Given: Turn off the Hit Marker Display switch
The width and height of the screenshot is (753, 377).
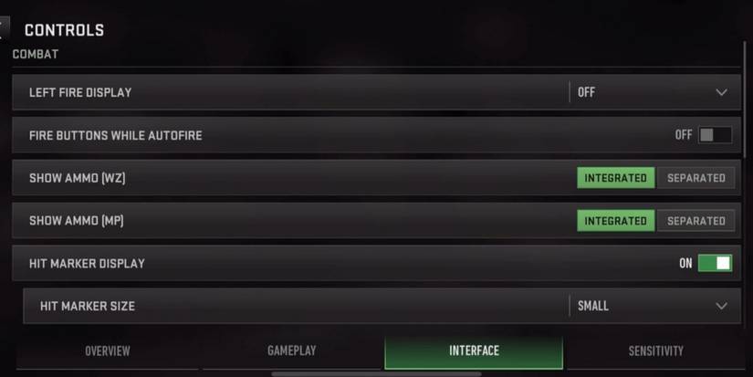Looking at the screenshot, I should click(x=715, y=263).
